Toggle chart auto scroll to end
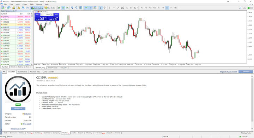This screenshot has width=254, height=138. click(86, 8)
